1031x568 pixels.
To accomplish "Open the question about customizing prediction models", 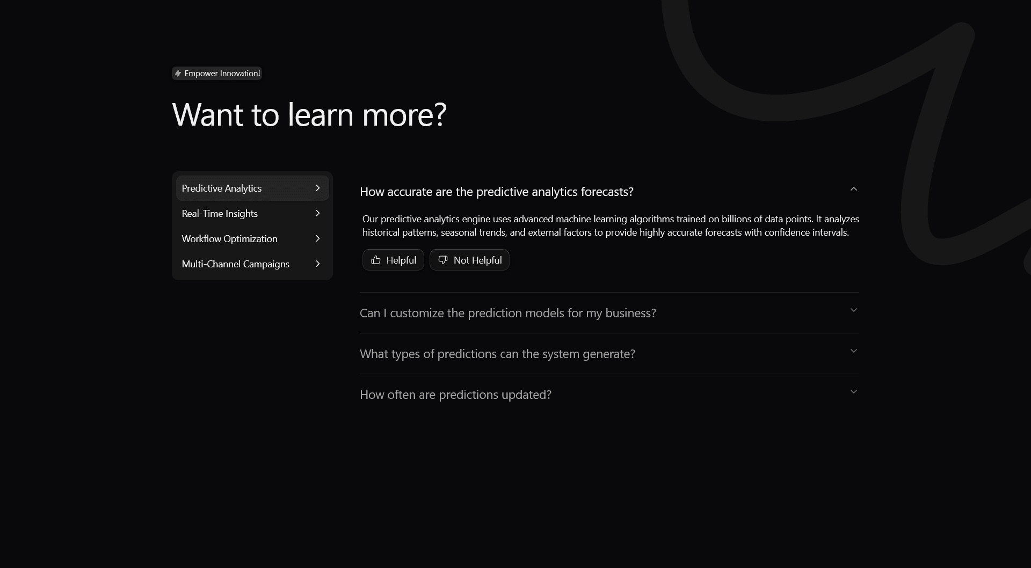I will click(507, 313).
